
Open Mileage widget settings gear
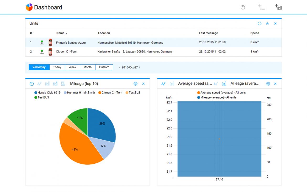(x=135, y=84)
